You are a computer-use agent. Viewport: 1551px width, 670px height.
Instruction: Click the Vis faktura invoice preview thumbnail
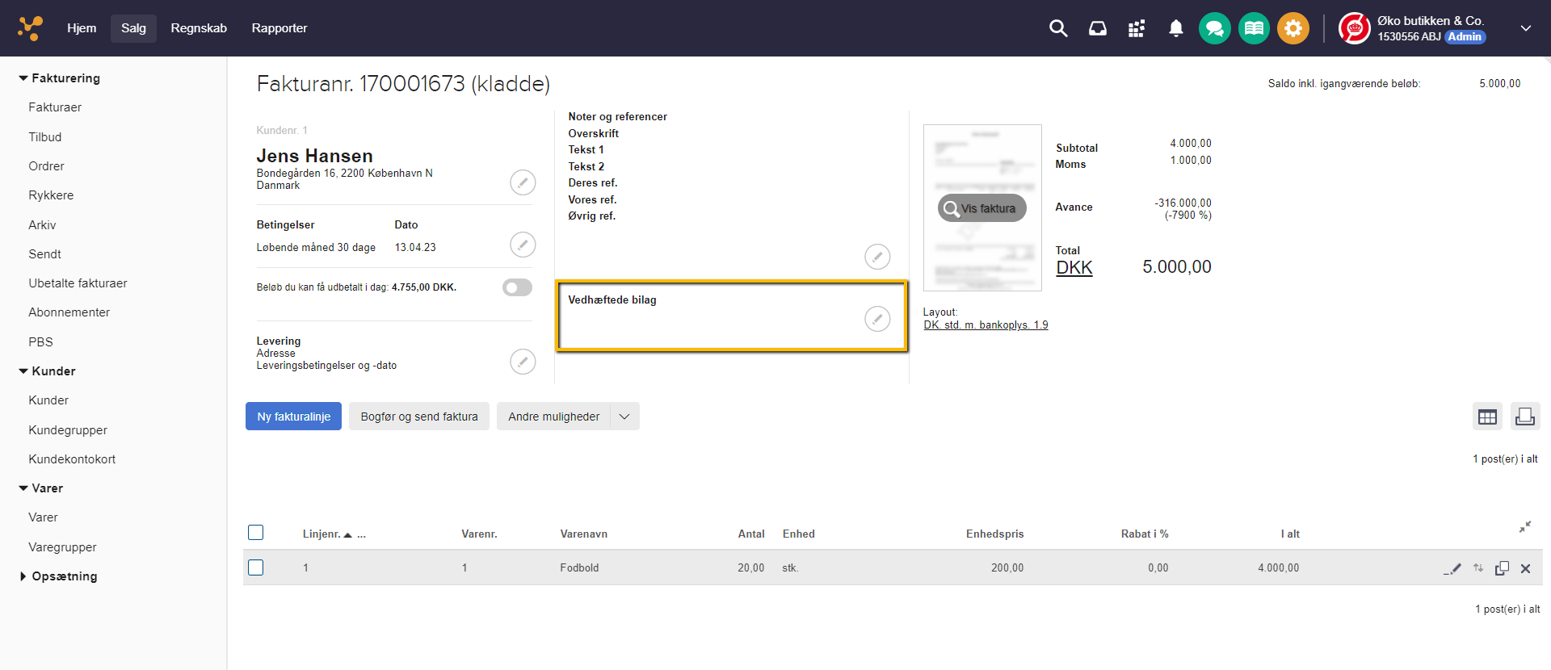pos(981,208)
